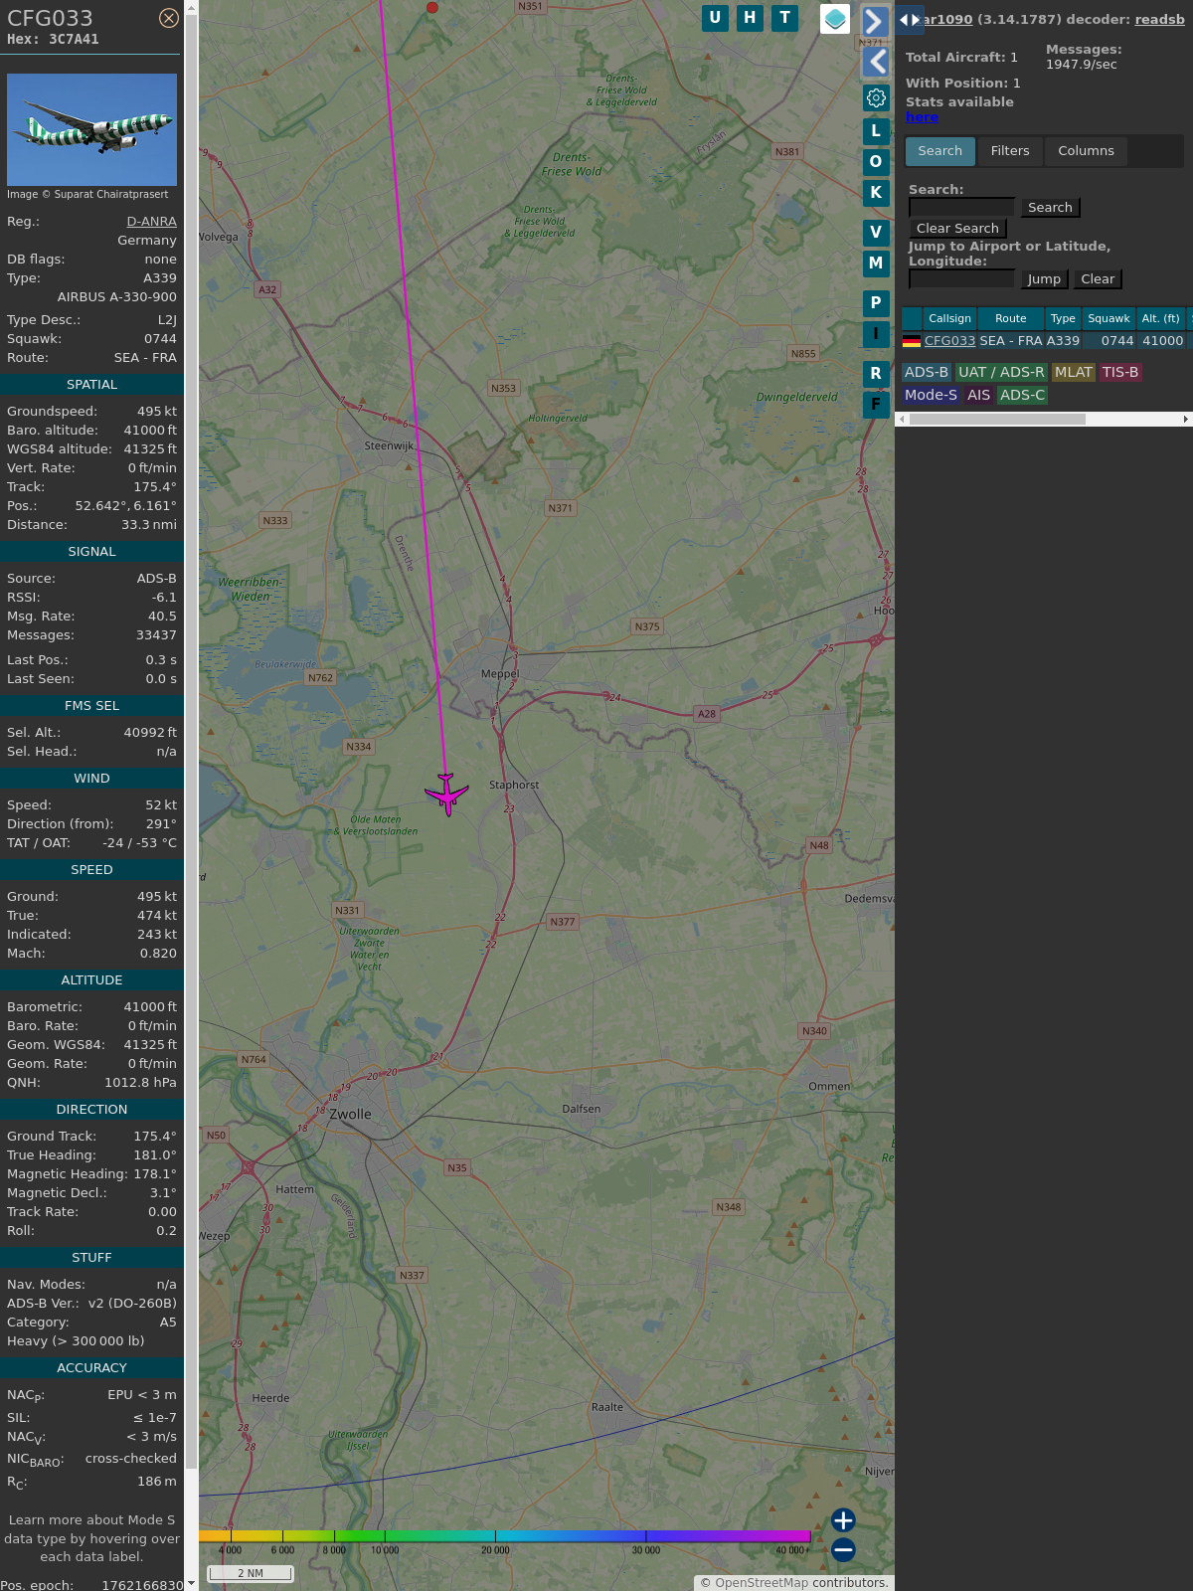The width and height of the screenshot is (1193, 1591).
Task: Click the magenta aircraft icon on the map
Action: click(446, 794)
